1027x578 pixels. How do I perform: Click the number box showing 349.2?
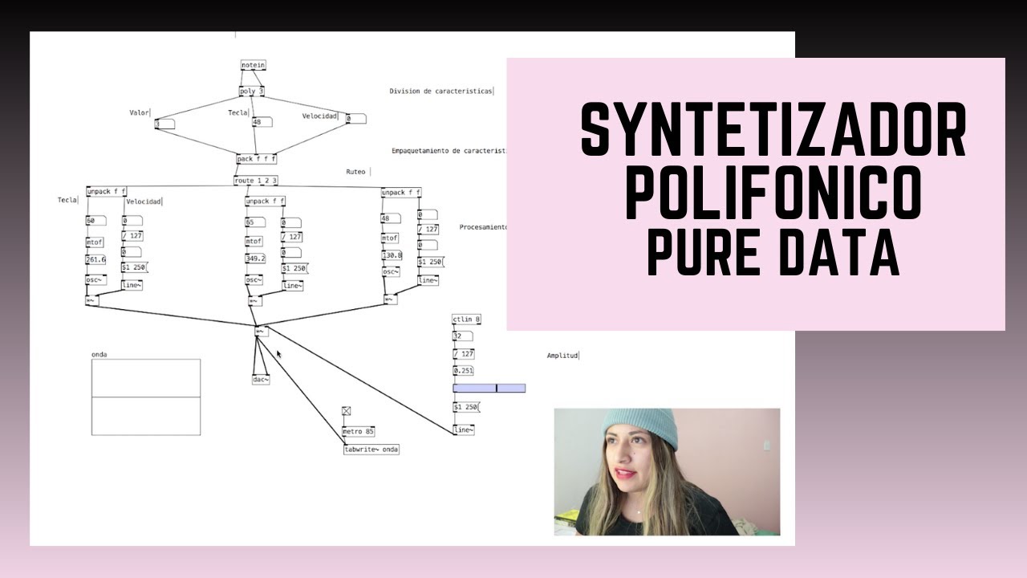pos(255,258)
